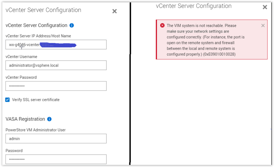
Task: Select the VASA Registration Password field
Action: point(56,159)
